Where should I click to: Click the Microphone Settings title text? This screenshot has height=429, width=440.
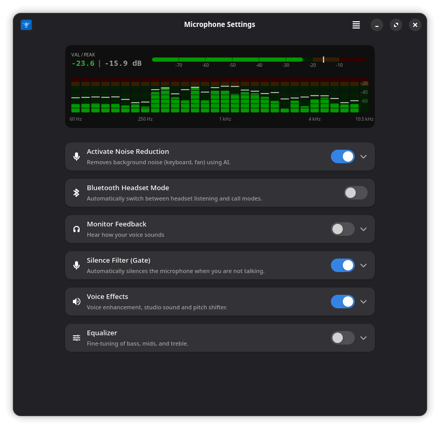[219, 24]
